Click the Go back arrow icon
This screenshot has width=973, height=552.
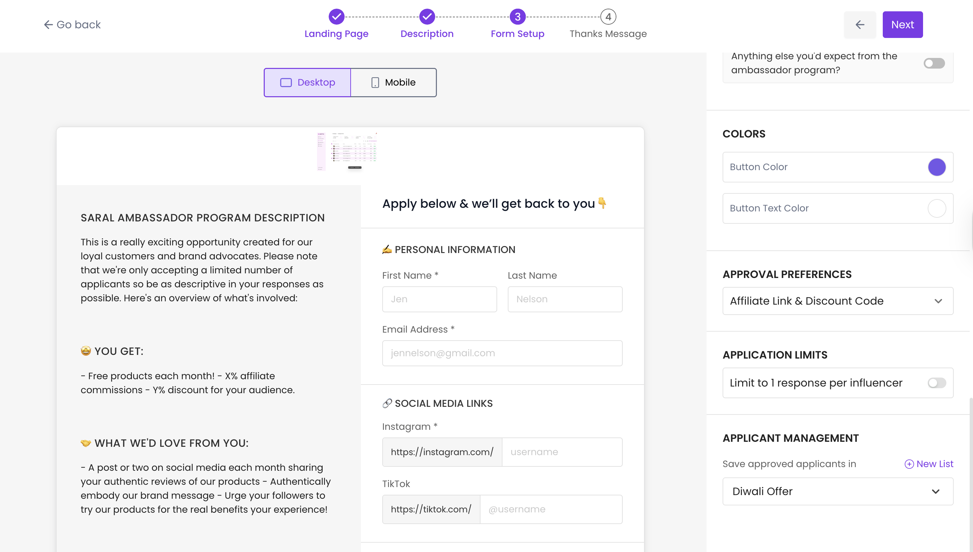48,25
